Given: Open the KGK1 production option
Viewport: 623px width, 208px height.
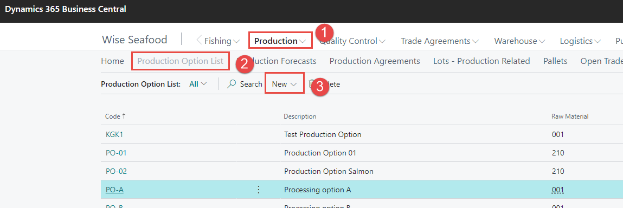Looking at the screenshot, I should (114, 134).
